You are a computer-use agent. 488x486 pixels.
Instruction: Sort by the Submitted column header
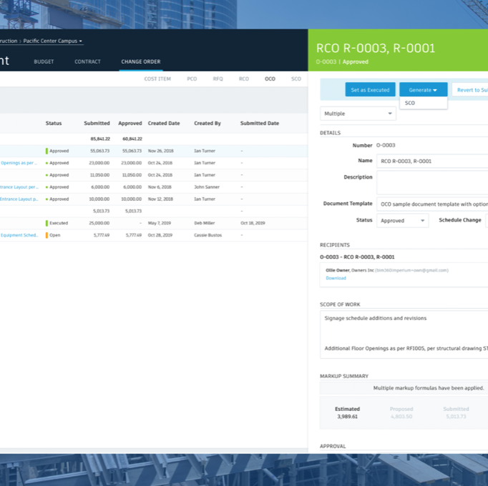97,123
